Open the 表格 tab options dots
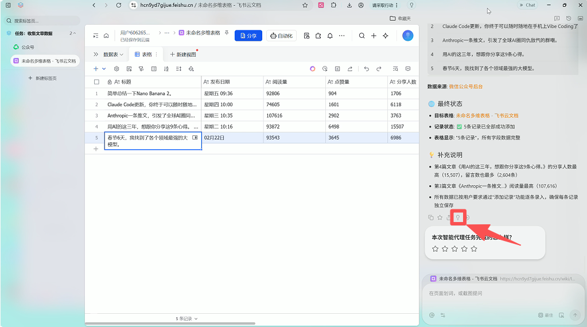587x327 pixels. click(x=157, y=54)
